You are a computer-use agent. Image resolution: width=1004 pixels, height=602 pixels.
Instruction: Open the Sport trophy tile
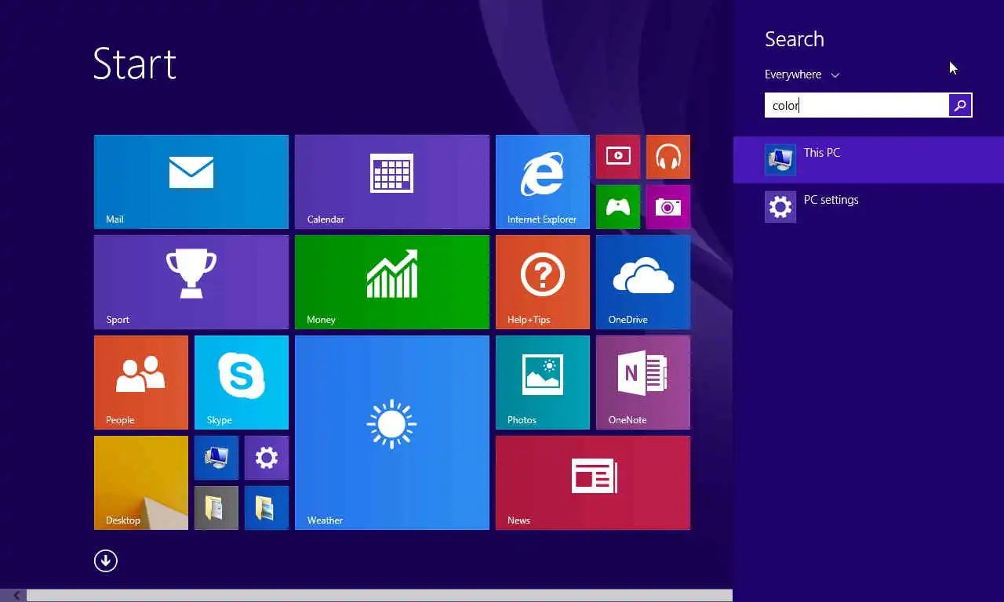(x=191, y=282)
